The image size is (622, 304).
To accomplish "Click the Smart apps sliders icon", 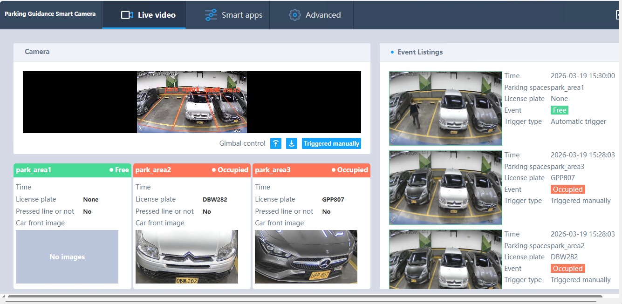I will 211,15.
